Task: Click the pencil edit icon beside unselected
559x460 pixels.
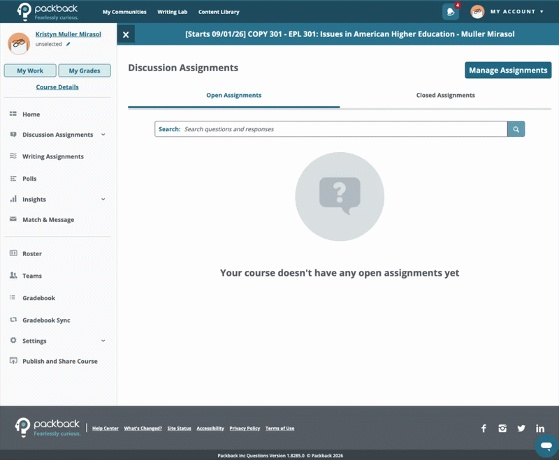Action: [x=68, y=44]
